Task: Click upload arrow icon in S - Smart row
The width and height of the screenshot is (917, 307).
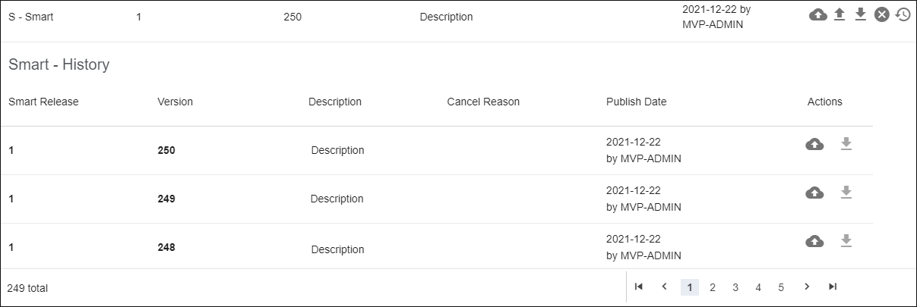Action: [x=840, y=14]
